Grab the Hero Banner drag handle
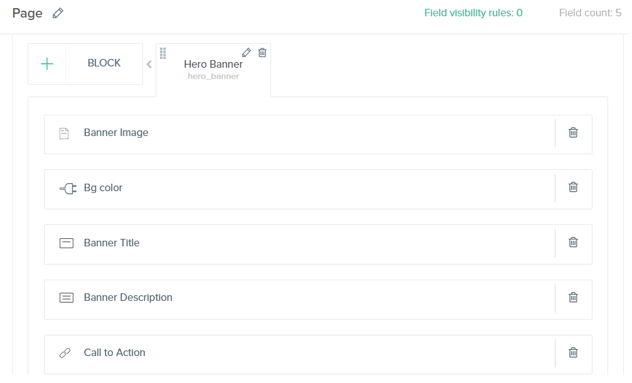 (163, 53)
